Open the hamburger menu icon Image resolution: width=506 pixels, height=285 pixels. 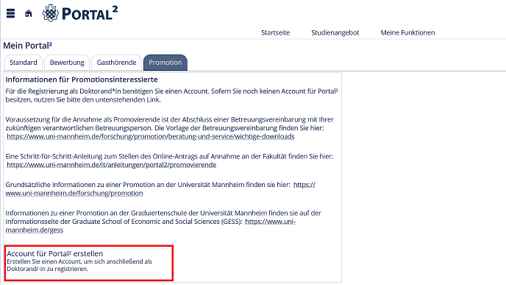[x=10, y=13]
